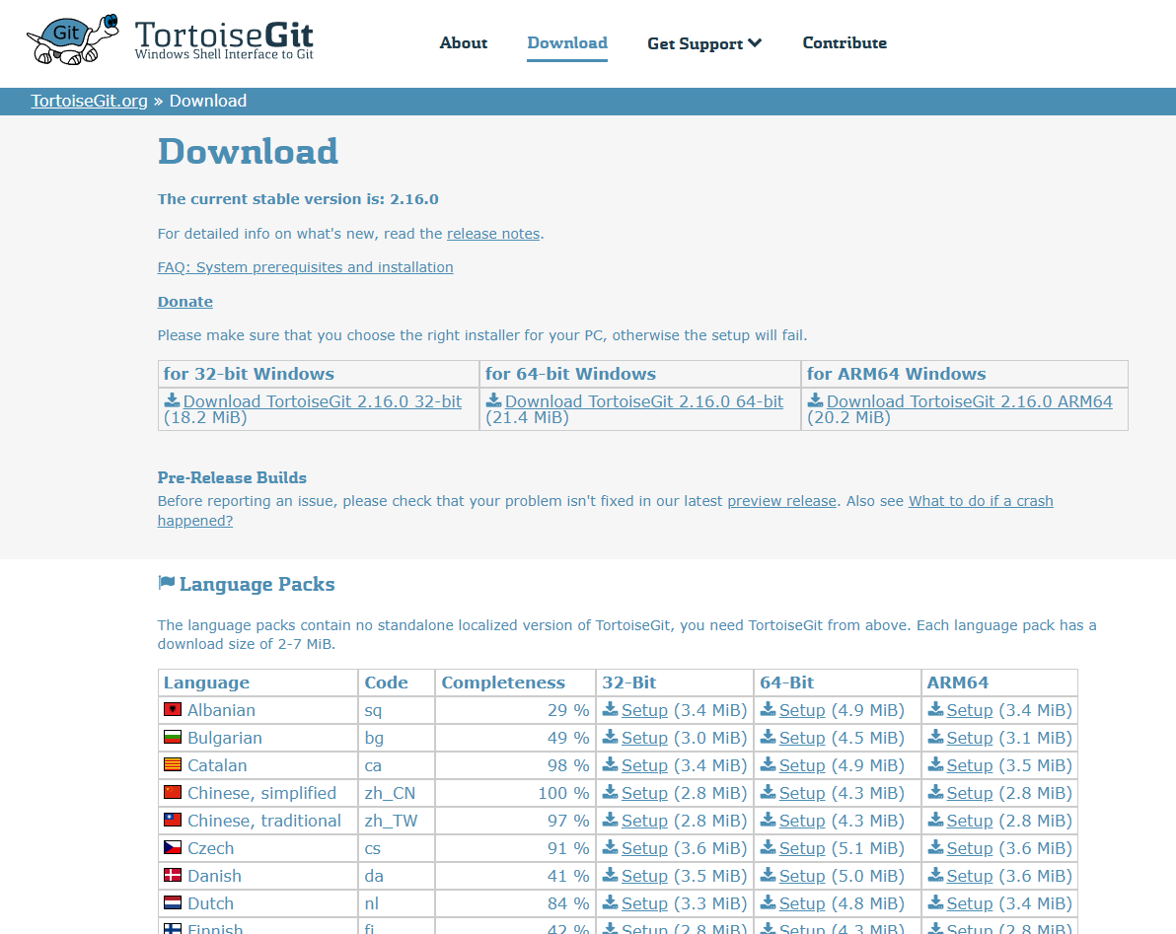Click the Chinese simplified 32-Bit download icon
Viewport: 1176px width, 934px height.
(x=611, y=792)
